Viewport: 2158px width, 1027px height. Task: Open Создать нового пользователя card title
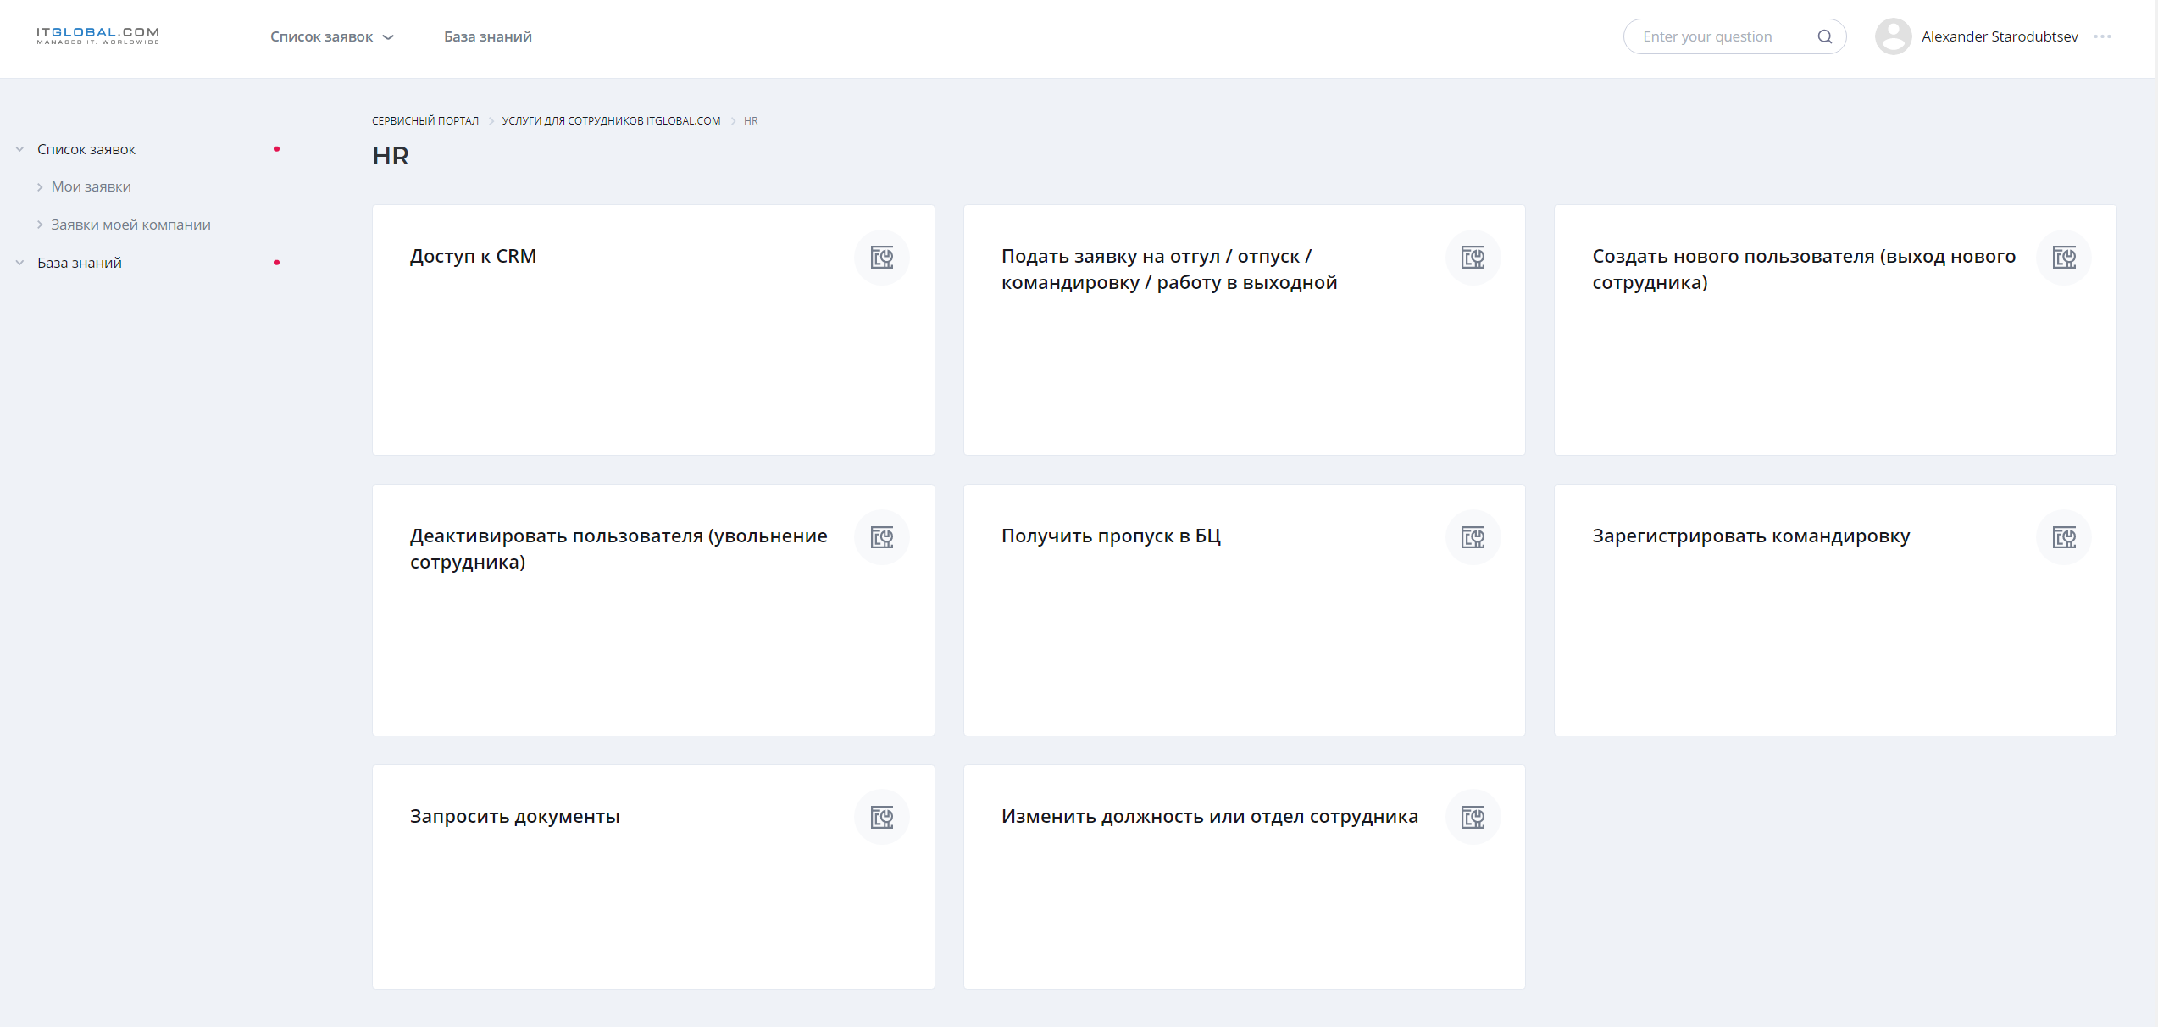click(x=1802, y=269)
